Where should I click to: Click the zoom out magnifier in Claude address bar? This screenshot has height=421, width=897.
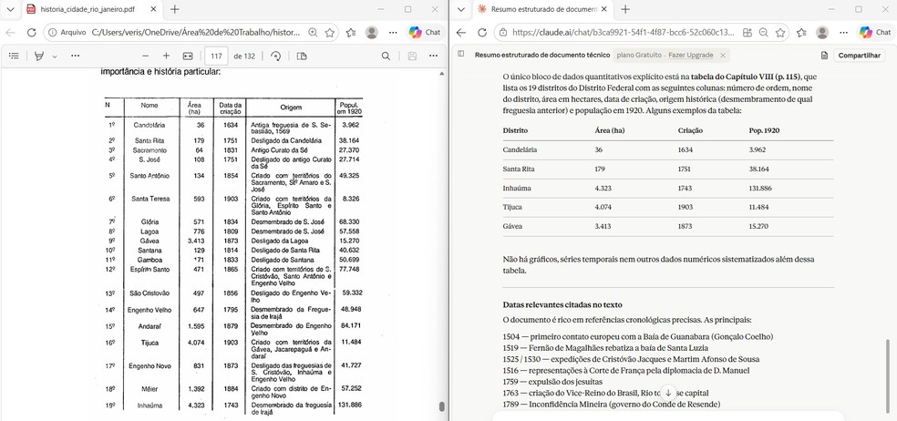tap(764, 33)
